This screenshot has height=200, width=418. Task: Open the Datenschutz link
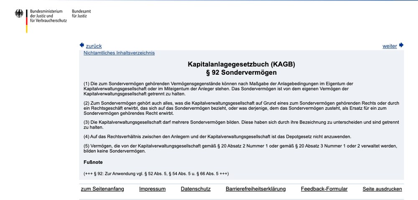tap(196, 189)
